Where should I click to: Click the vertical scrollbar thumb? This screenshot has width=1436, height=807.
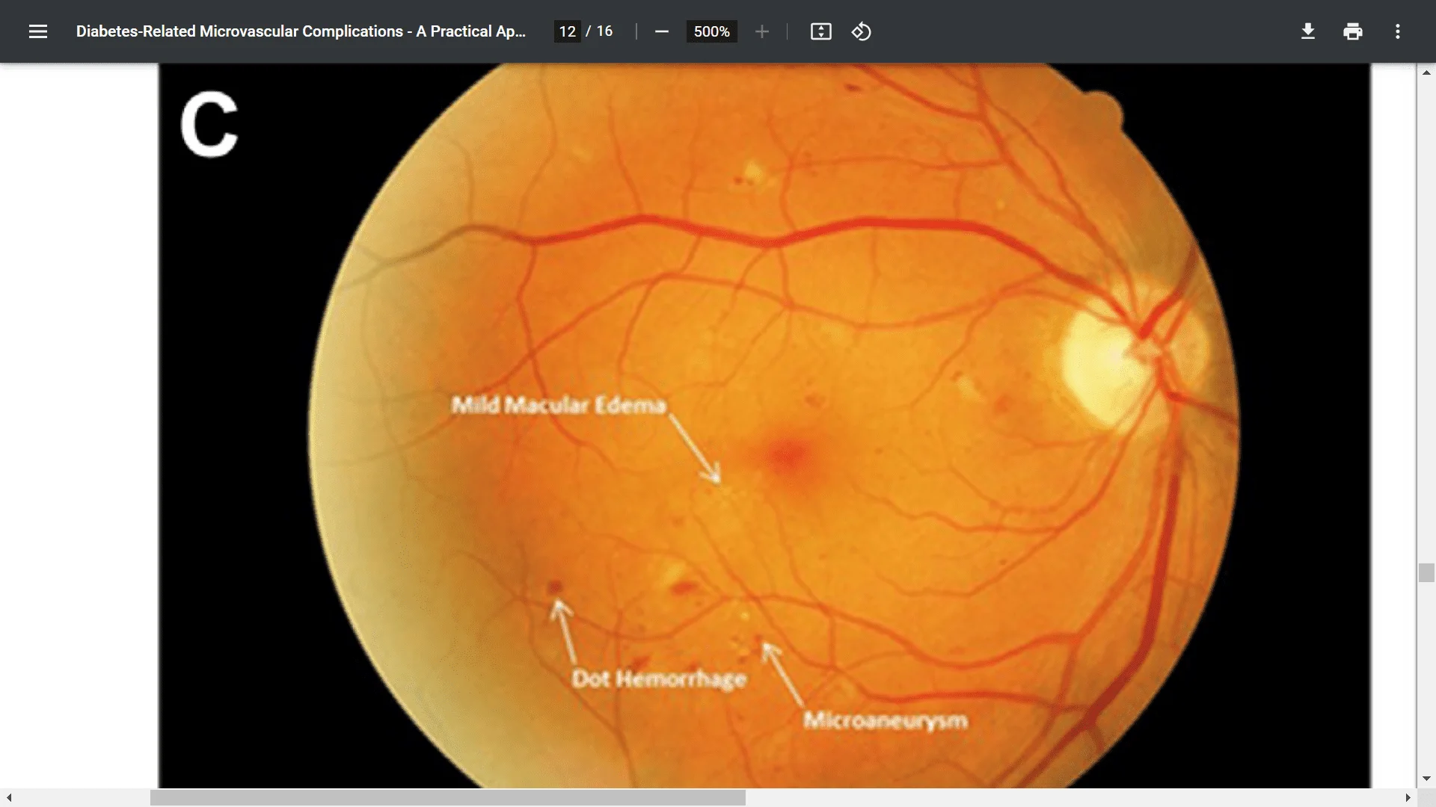click(1426, 573)
